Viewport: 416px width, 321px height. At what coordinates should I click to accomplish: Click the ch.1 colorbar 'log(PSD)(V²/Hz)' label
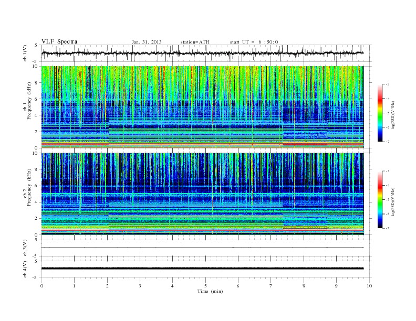[393, 115]
